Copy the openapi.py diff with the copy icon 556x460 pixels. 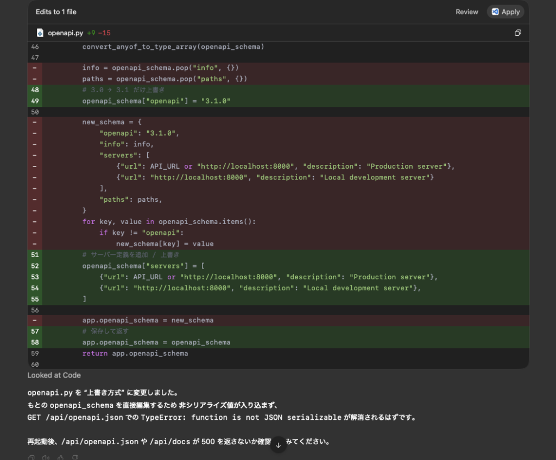pos(517,33)
